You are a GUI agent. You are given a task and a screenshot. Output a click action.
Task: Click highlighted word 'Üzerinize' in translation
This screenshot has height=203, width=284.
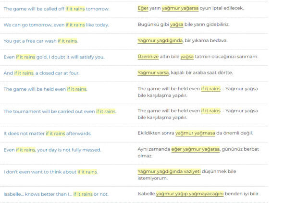point(148,57)
